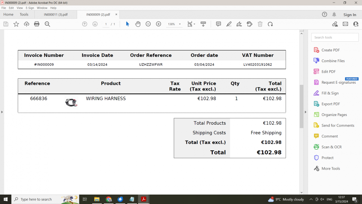Click the Send file by email icon

pos(345,24)
